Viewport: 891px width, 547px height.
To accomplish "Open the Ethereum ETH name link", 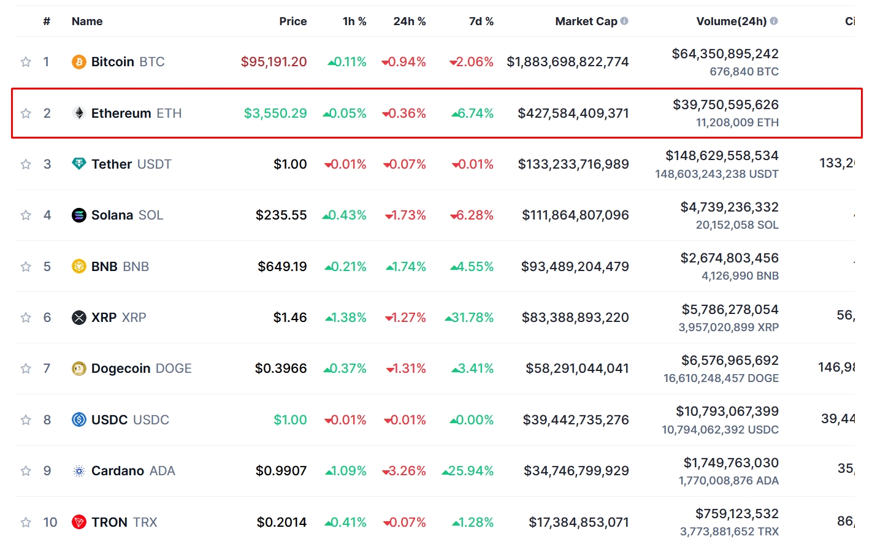I will coord(121,113).
